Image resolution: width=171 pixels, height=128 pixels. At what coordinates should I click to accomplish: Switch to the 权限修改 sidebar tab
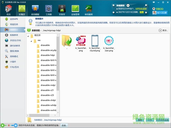(x=13, y=35)
